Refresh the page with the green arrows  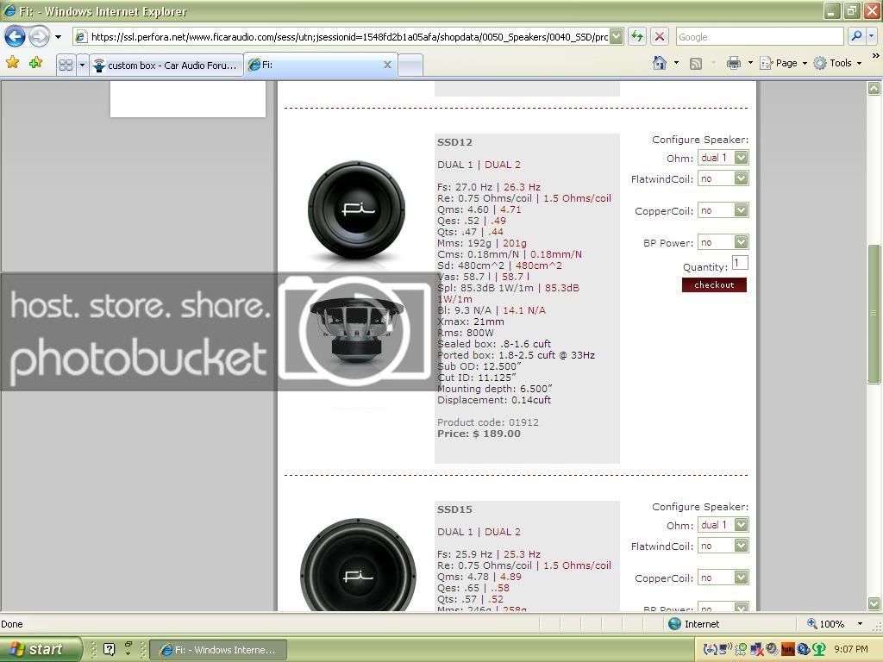click(637, 37)
